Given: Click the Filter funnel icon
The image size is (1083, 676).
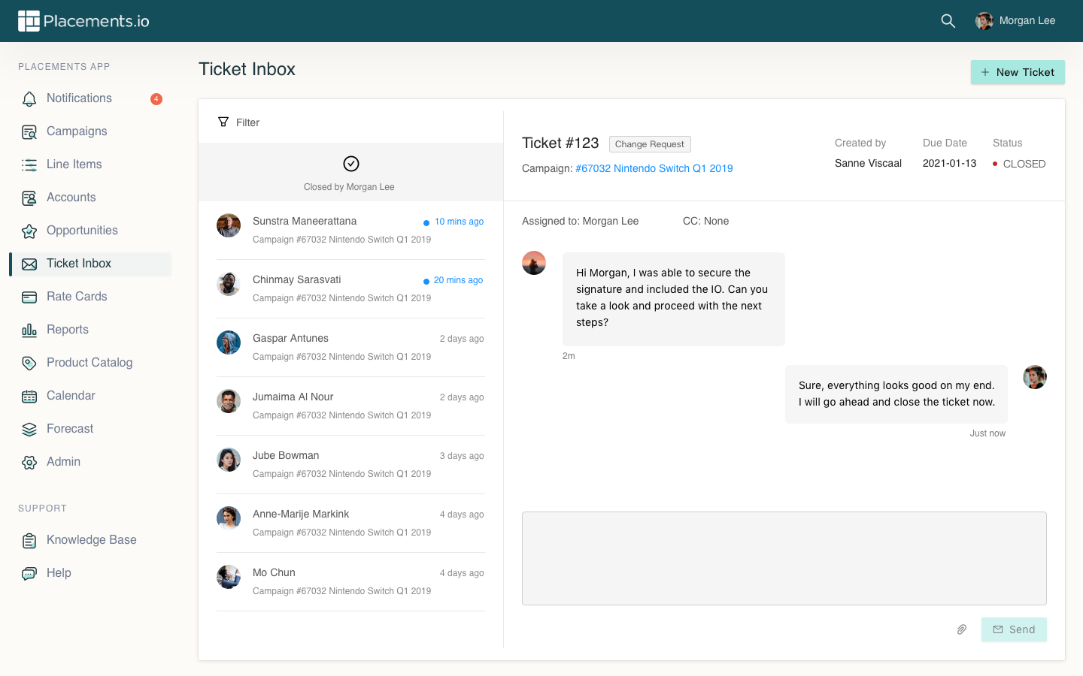Looking at the screenshot, I should (x=223, y=122).
